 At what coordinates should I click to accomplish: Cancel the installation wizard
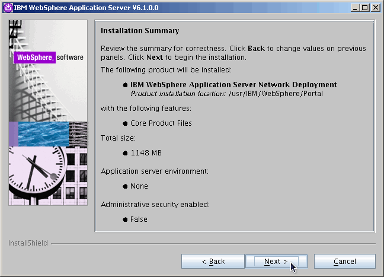(344, 262)
